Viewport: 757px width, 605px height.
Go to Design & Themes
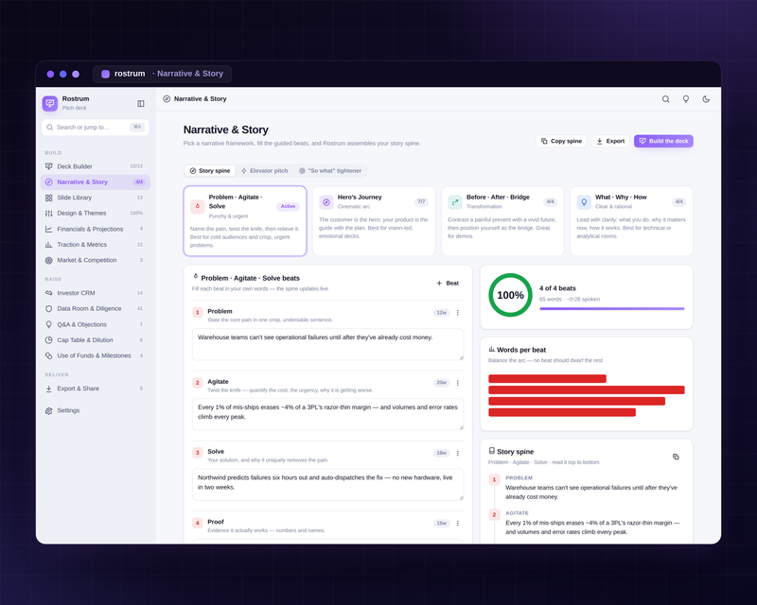pyautogui.click(x=96, y=213)
